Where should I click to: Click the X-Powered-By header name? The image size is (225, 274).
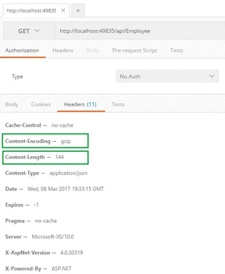(x=23, y=269)
